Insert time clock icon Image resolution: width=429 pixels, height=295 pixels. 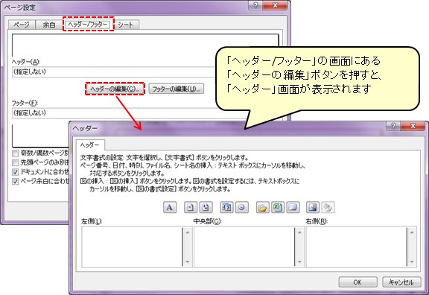242,207
